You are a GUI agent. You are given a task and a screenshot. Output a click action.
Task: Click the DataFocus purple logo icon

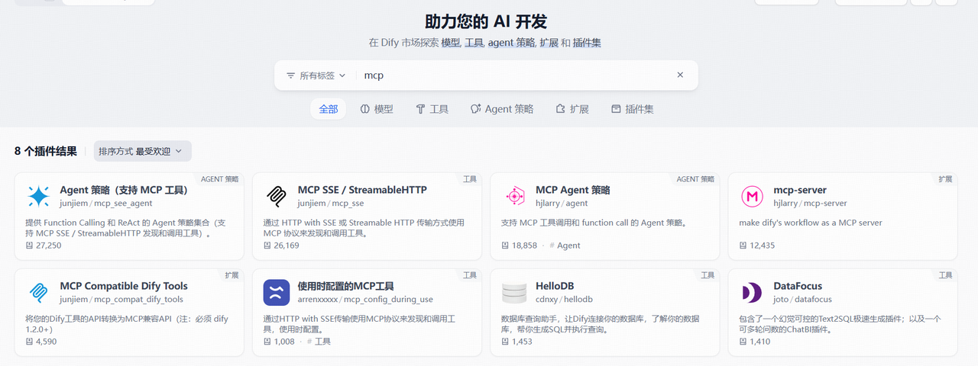tap(753, 293)
